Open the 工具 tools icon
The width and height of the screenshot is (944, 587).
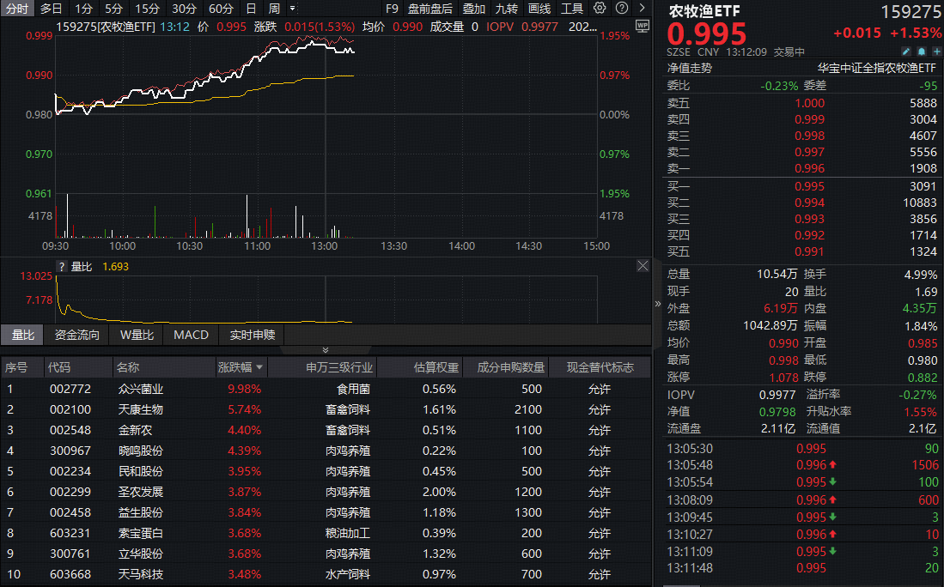point(570,9)
